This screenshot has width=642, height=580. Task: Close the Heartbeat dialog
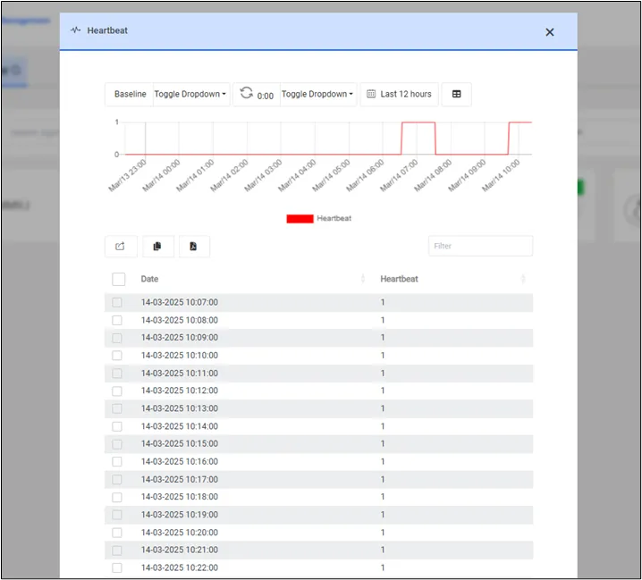(550, 32)
